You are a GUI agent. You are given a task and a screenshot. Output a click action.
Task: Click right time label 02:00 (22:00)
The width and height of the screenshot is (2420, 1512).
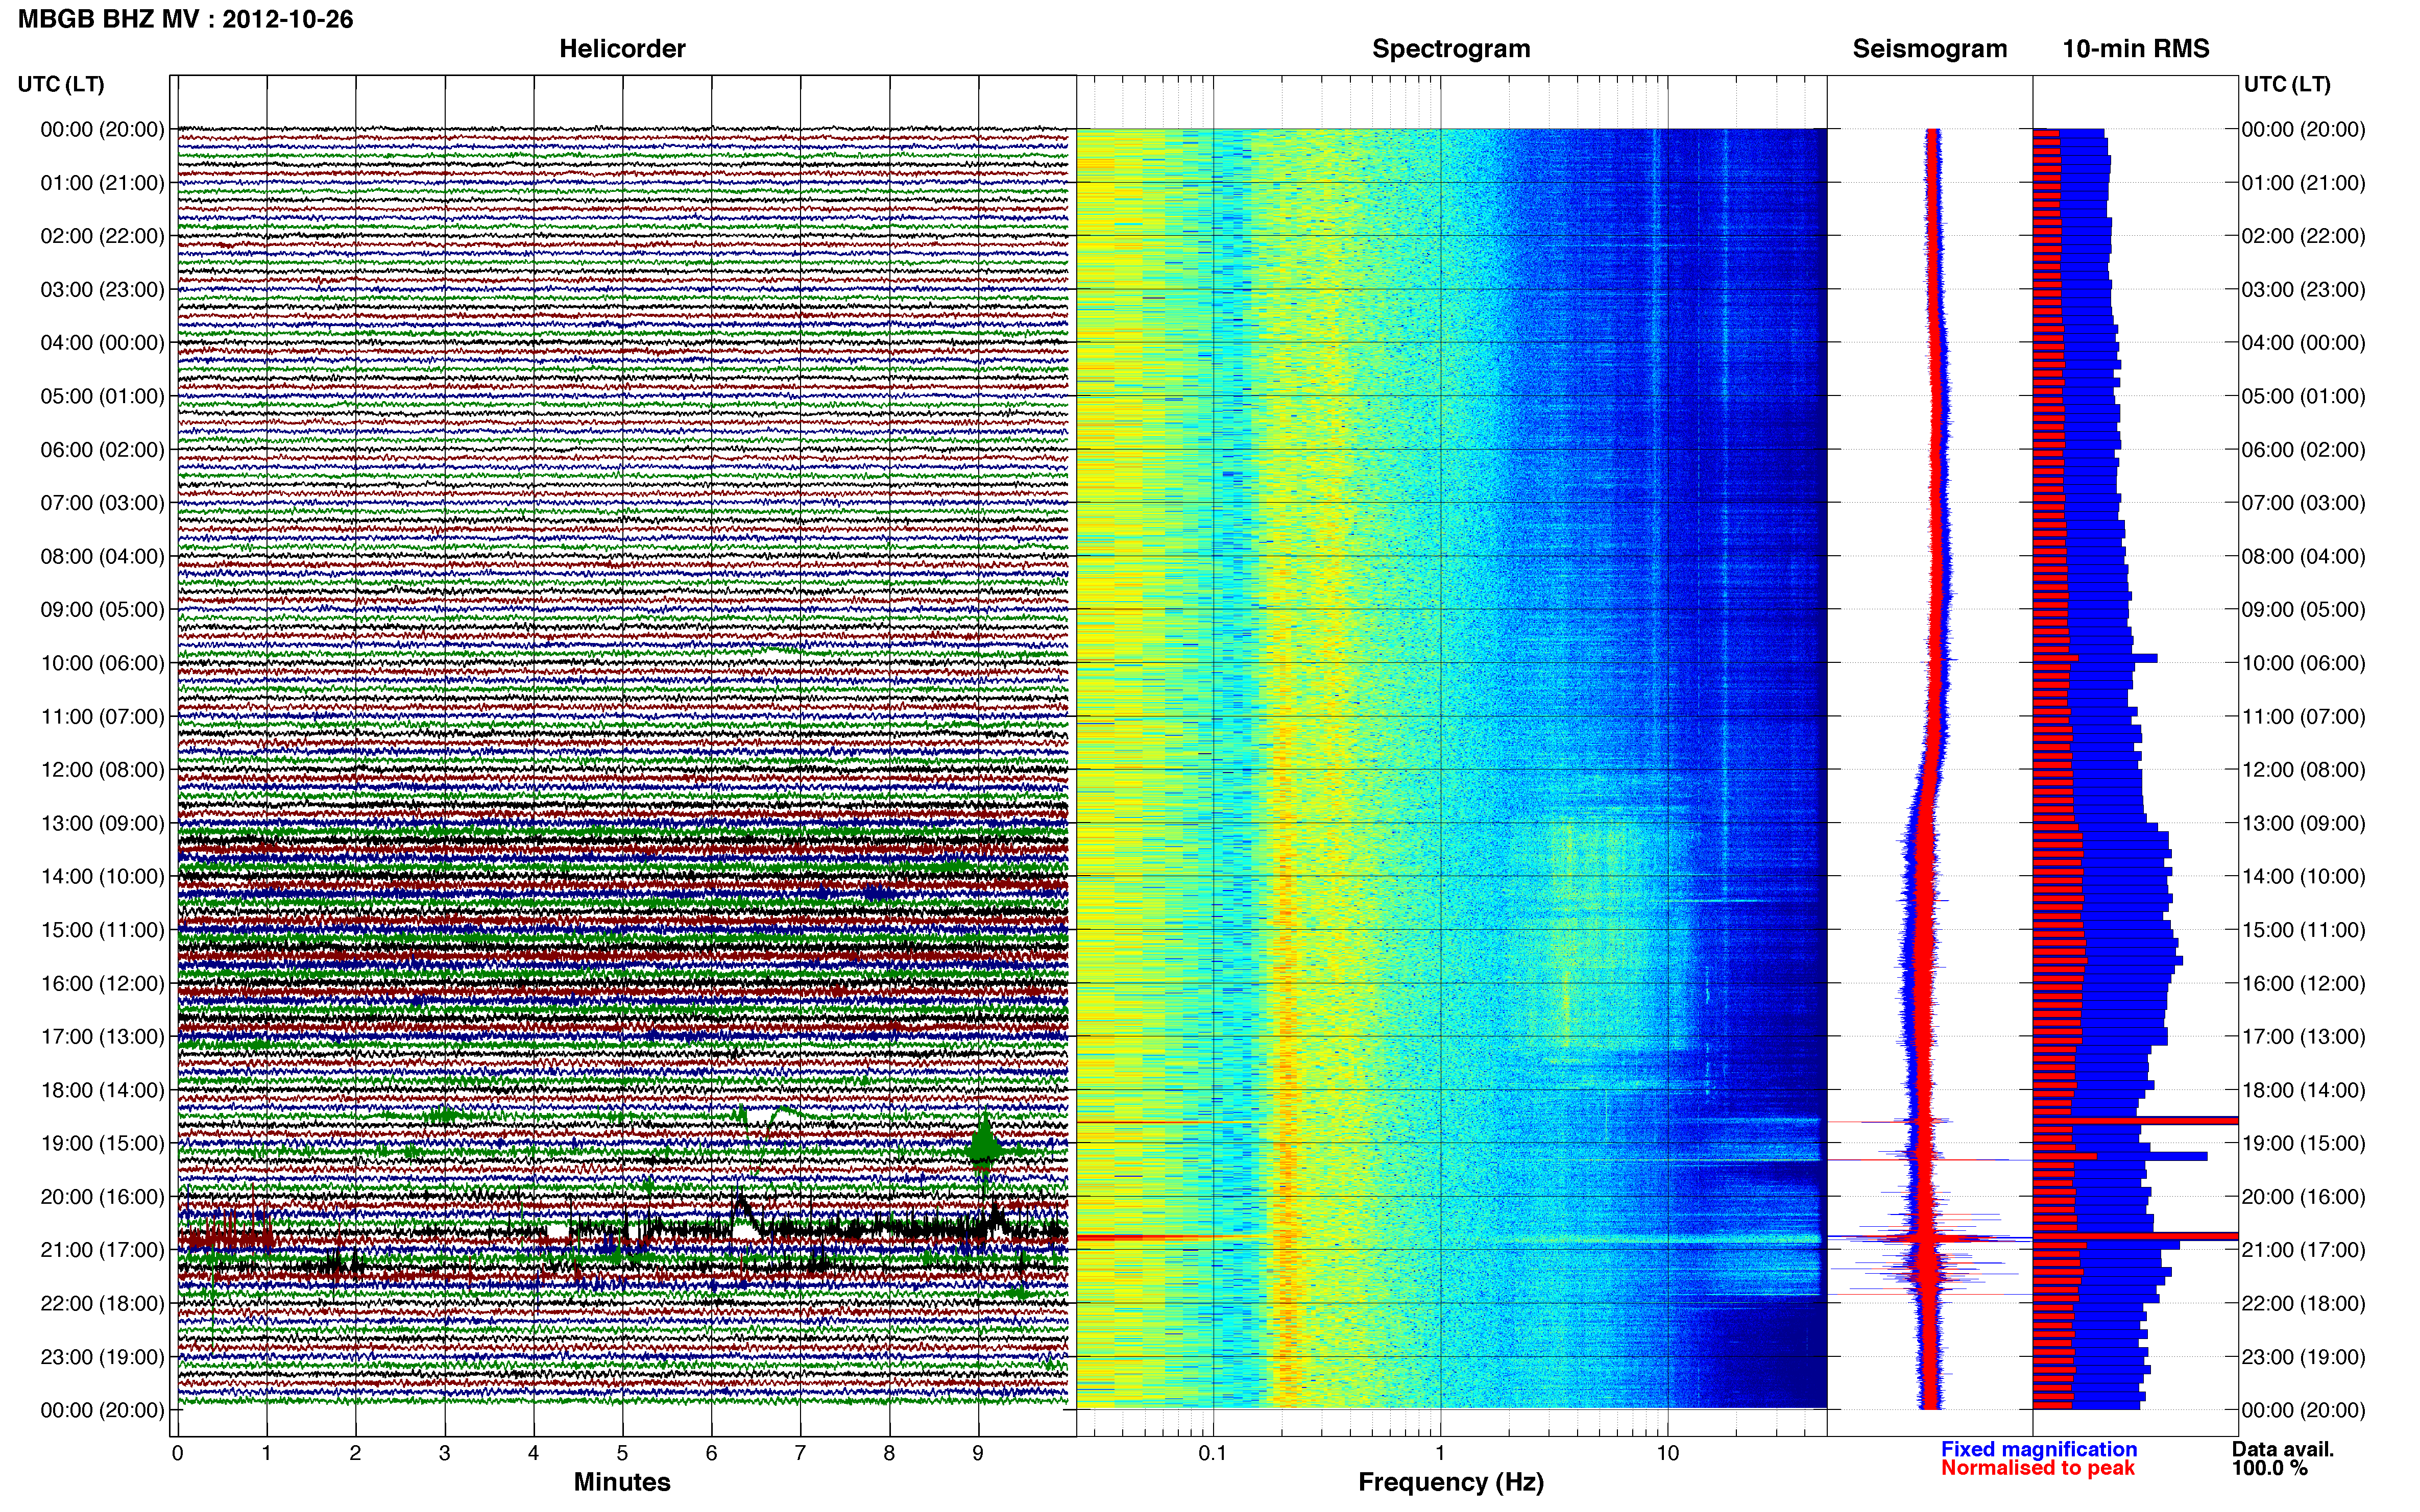(x=2304, y=236)
